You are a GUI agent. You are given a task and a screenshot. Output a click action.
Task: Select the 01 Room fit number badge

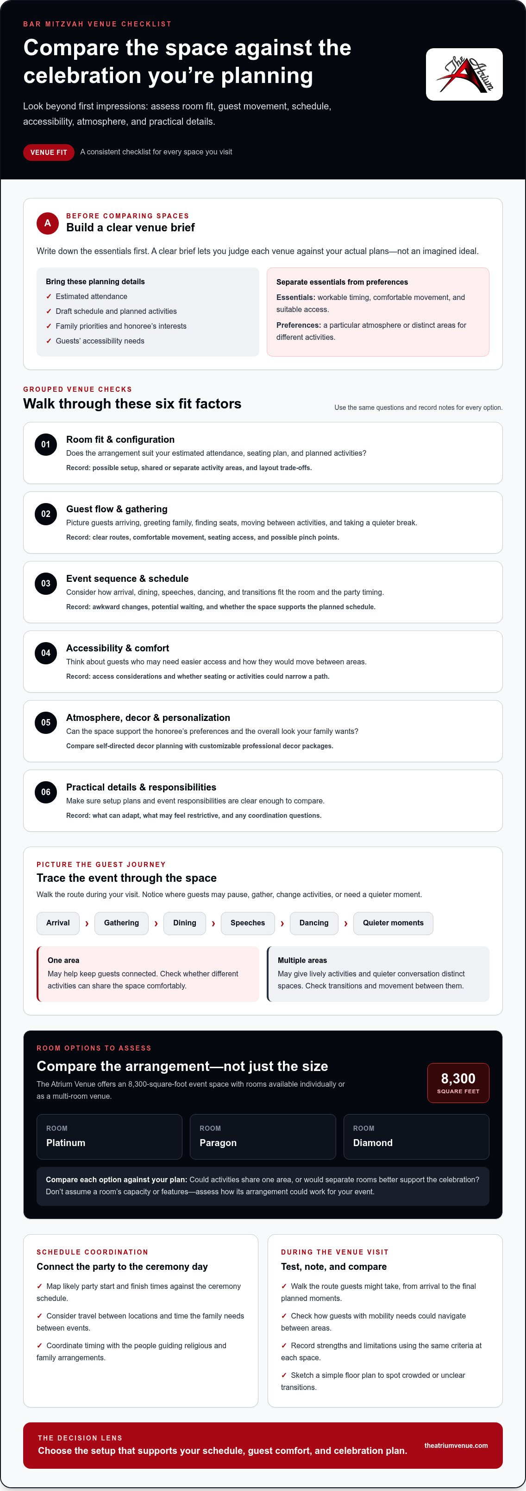46,445
